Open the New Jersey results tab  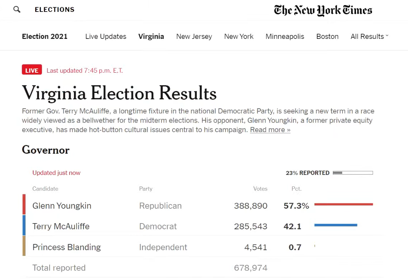[x=194, y=36]
